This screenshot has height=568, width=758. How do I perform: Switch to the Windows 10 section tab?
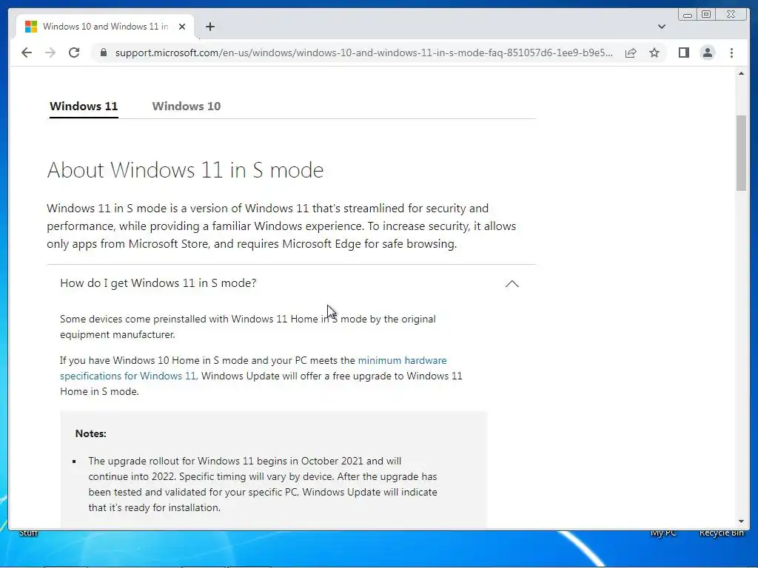[186, 106]
